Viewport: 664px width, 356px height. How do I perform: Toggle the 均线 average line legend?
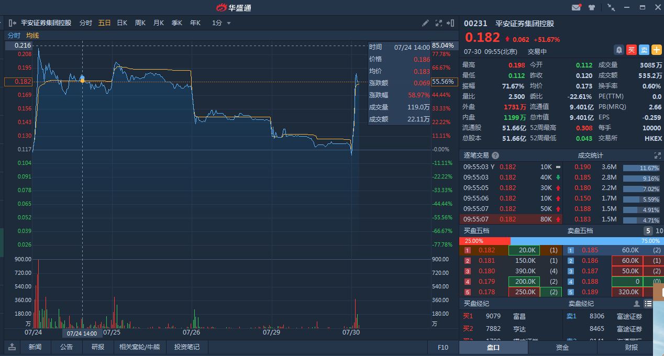point(32,36)
